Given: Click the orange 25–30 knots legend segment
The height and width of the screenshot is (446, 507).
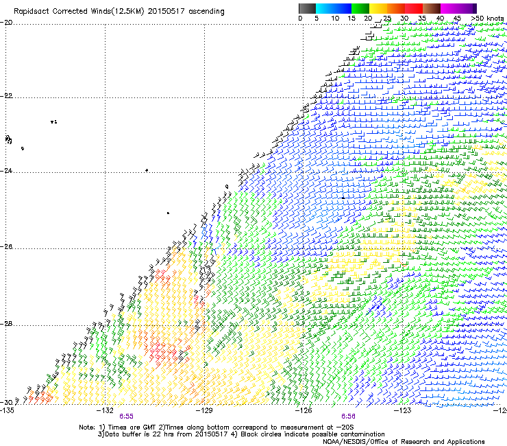Looking at the screenshot, I should tap(396, 8).
